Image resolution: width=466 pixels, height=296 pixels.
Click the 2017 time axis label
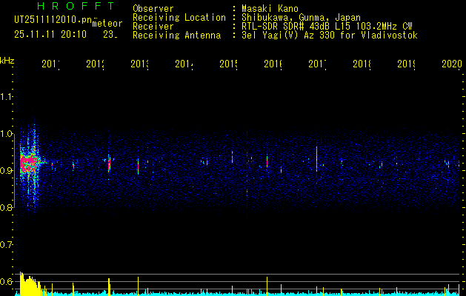(x=317, y=64)
